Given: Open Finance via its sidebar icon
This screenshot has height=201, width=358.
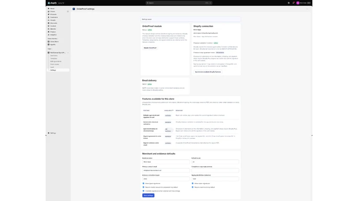Looking at the screenshot, I should pyautogui.click(x=49, y=32).
